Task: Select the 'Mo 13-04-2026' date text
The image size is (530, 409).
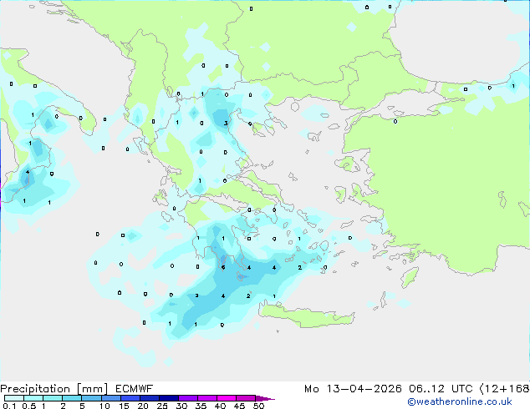Action: 353,389
